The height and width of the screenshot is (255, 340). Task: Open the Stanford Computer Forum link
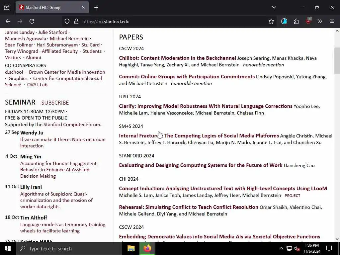72,125
